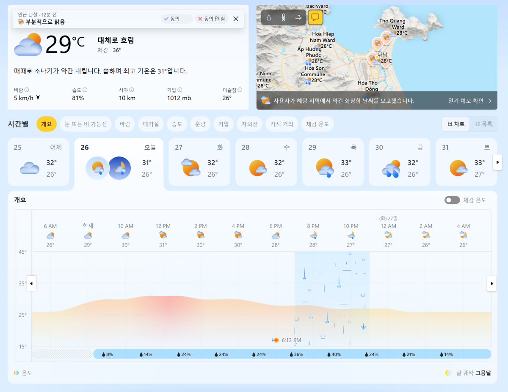Select the 26 오늘 day card

119,164
